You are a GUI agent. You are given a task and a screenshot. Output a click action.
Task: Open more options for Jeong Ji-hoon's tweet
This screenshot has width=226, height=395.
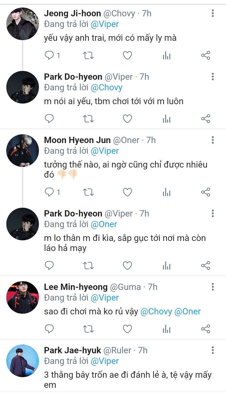(213, 13)
